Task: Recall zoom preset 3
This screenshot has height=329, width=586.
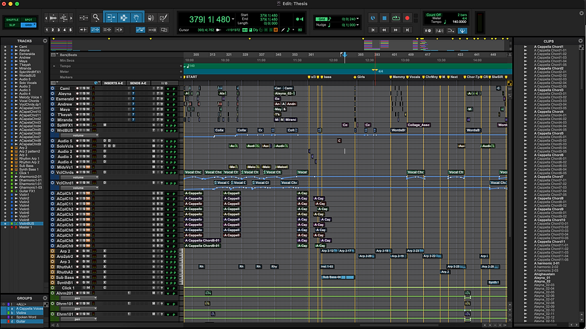Action: point(58,30)
